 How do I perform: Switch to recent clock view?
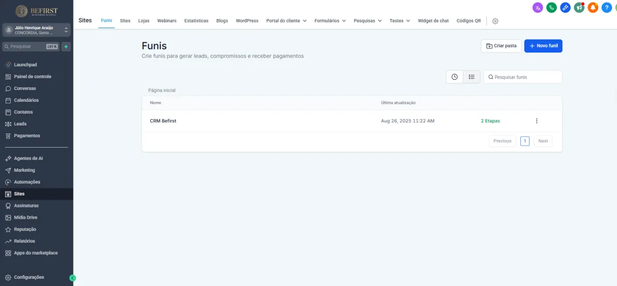point(455,77)
